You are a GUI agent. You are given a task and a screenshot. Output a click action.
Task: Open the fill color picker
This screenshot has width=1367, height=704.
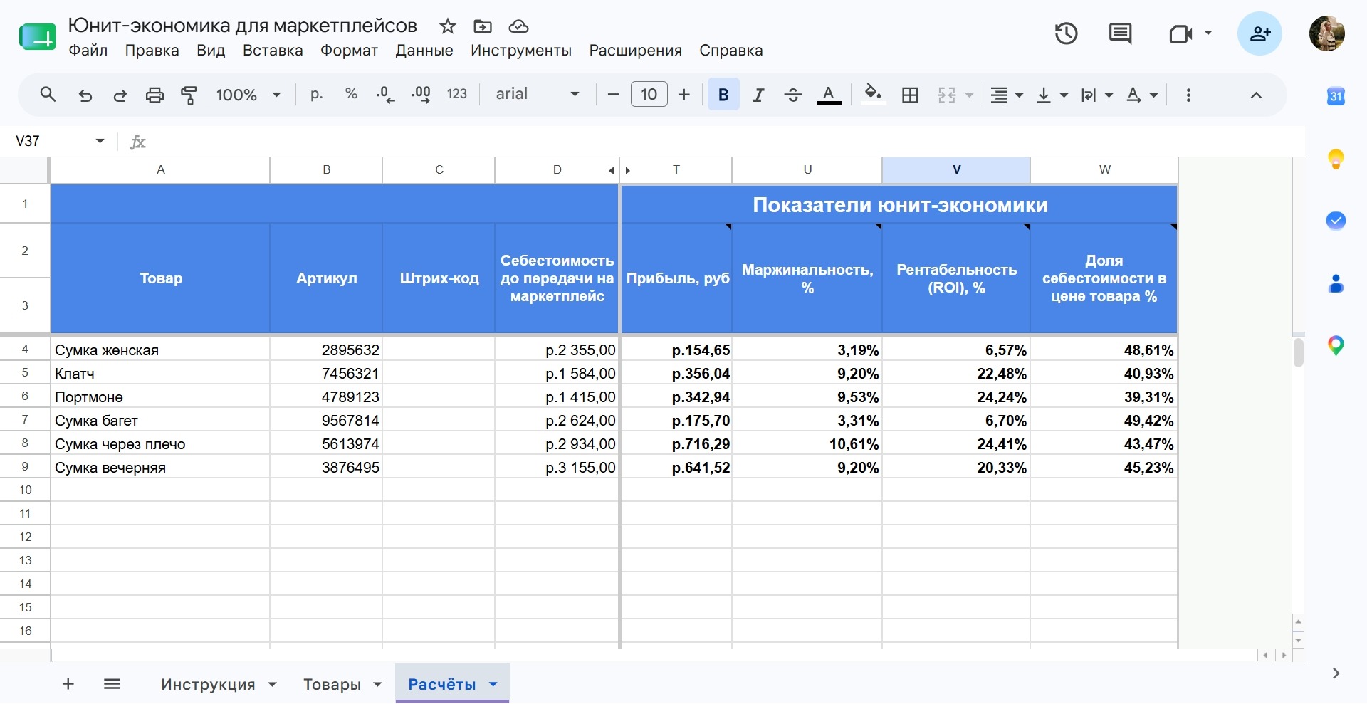[873, 95]
